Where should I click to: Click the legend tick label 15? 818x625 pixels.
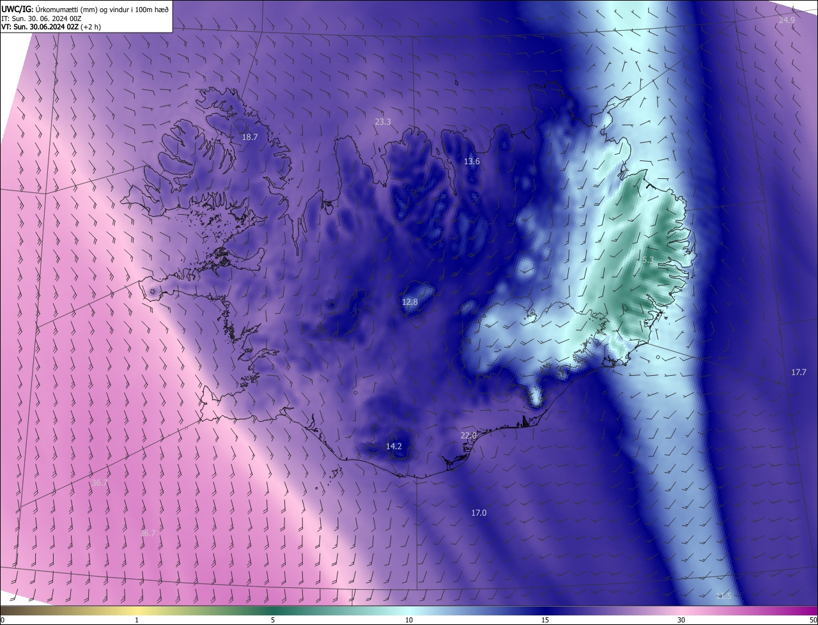[x=545, y=620]
